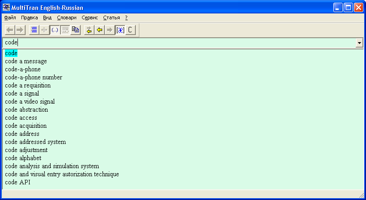
Task: Click the yellow left arrow icon
Action: (x=99, y=30)
